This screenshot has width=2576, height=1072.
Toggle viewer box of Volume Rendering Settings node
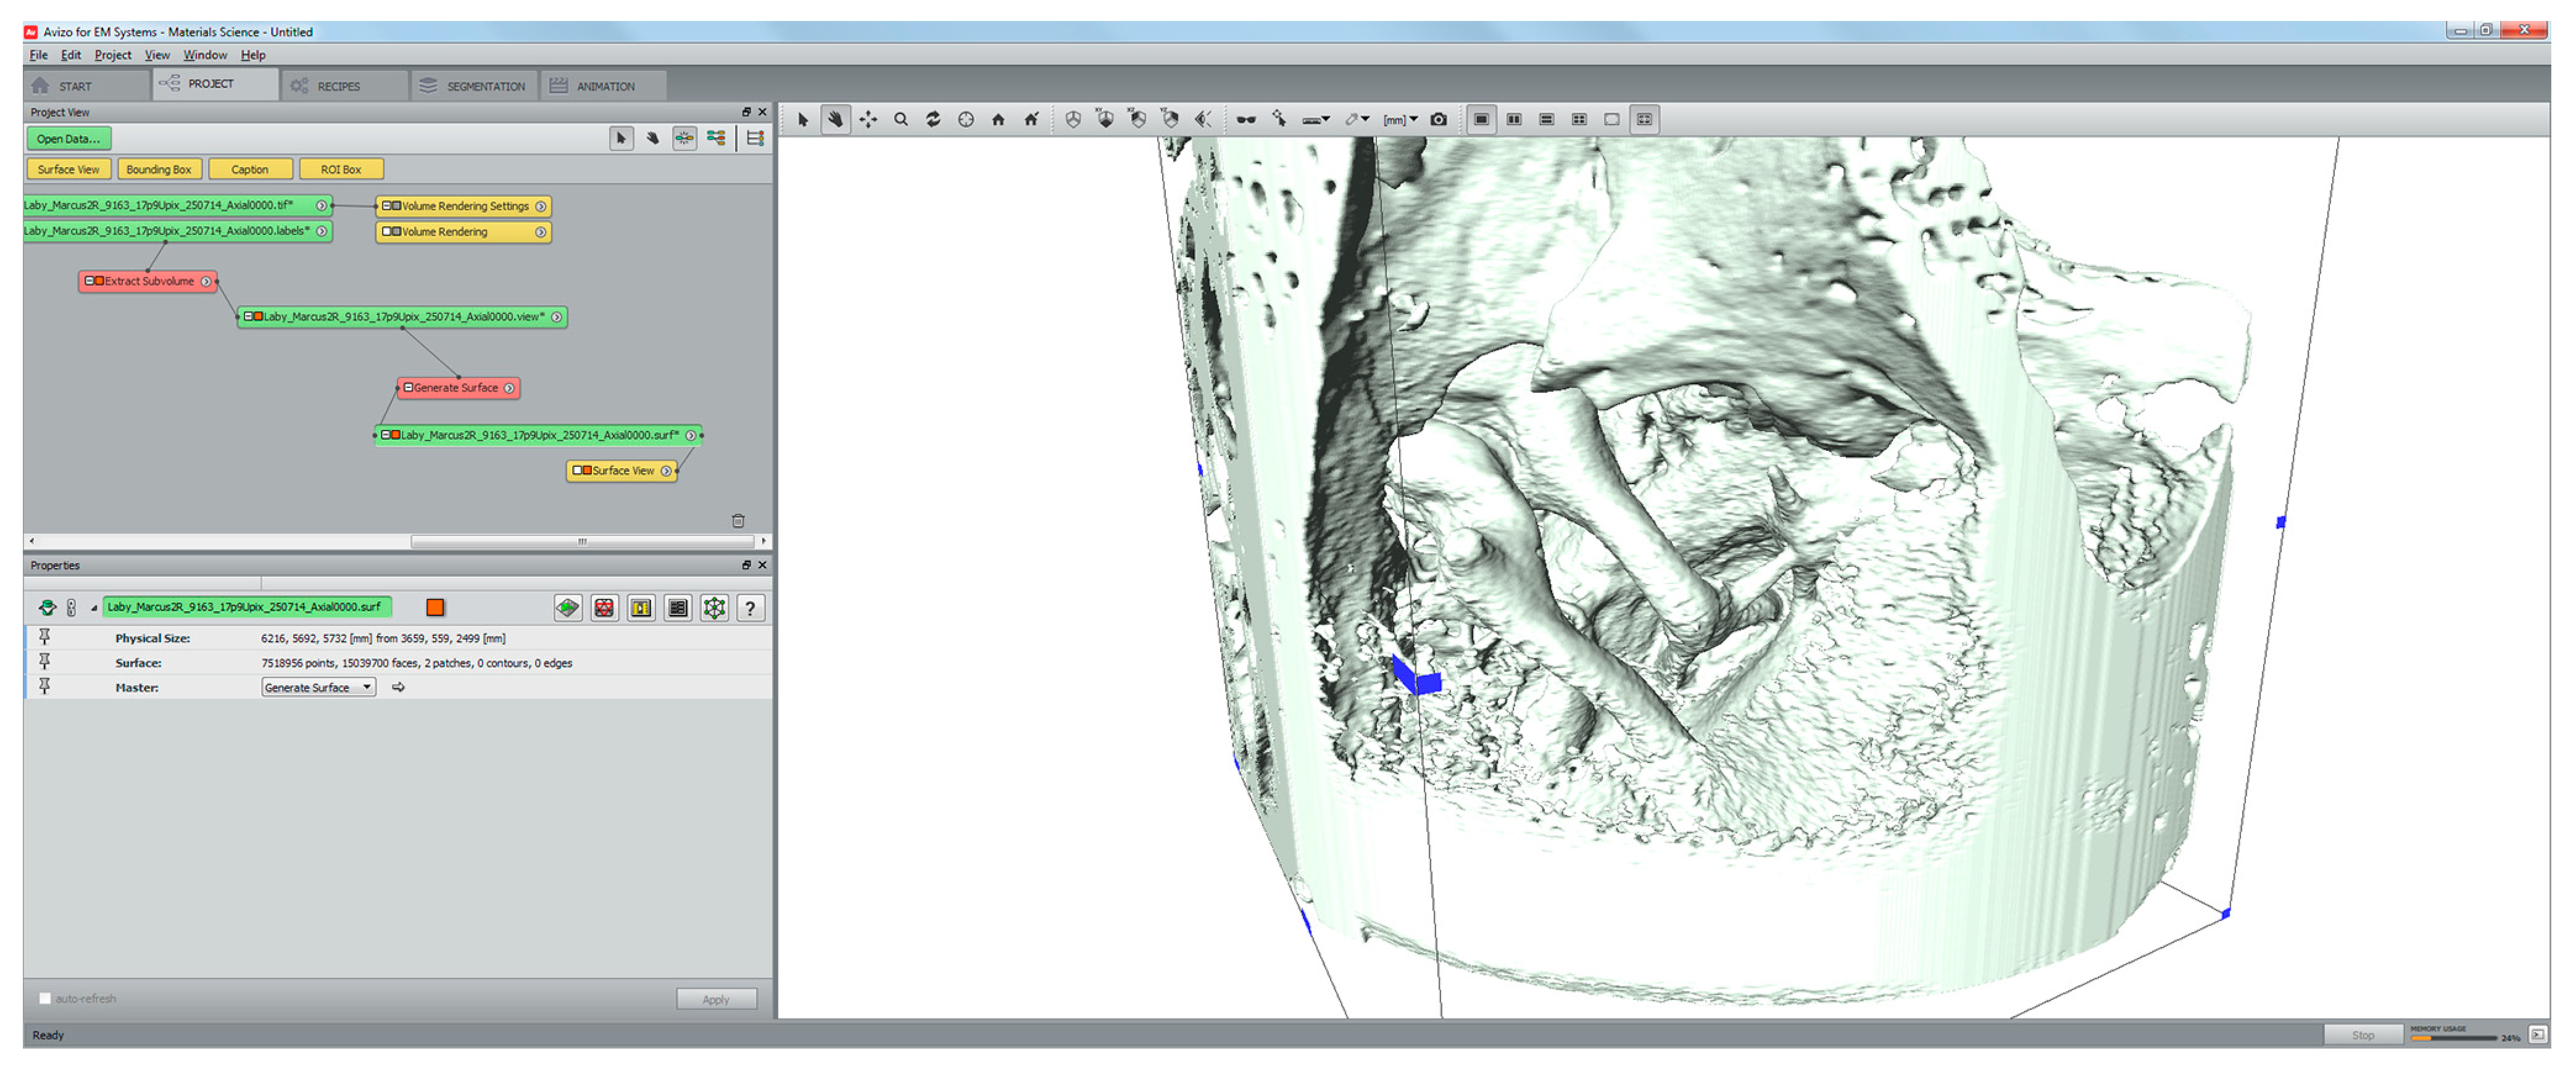pos(396,206)
